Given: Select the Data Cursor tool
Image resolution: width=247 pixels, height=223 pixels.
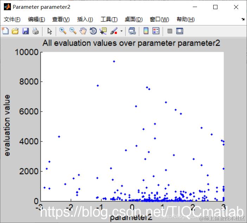Looking at the screenshot, I should [x=103, y=31].
